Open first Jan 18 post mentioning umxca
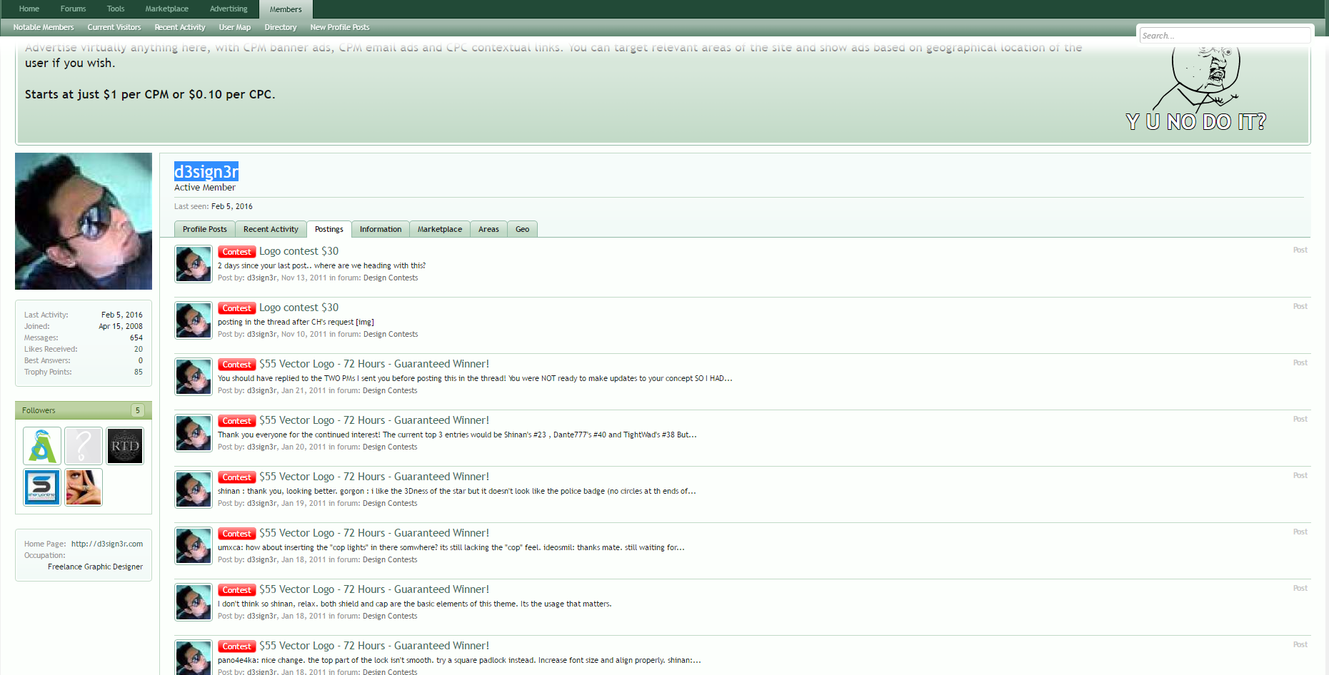Screen dimensions: 1329x675 point(374,533)
